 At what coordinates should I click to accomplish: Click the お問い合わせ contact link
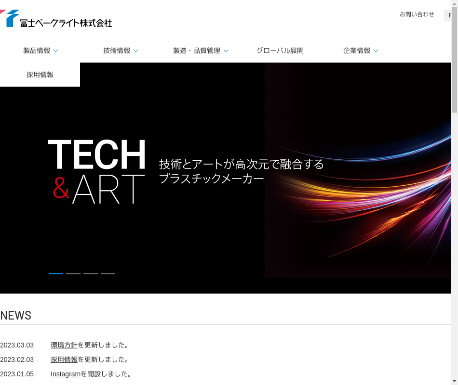pyautogui.click(x=417, y=14)
